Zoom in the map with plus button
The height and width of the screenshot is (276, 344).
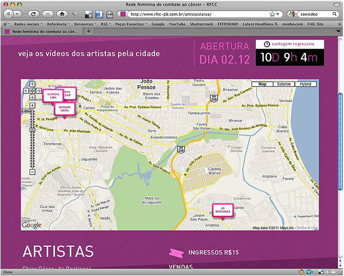coord(32,106)
